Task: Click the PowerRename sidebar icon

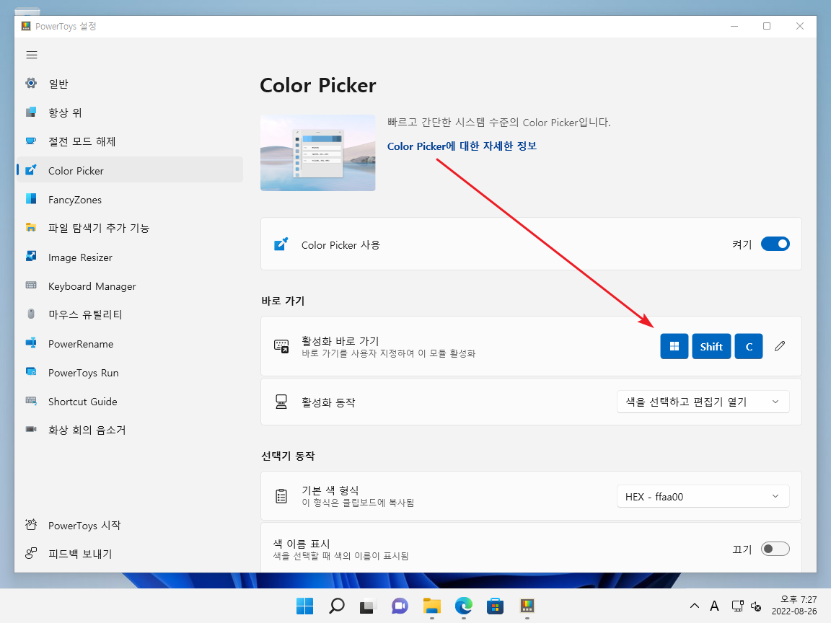Action: [x=31, y=343]
